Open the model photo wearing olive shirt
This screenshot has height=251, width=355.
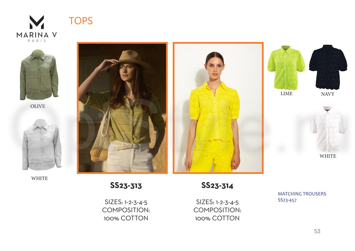click(122, 108)
